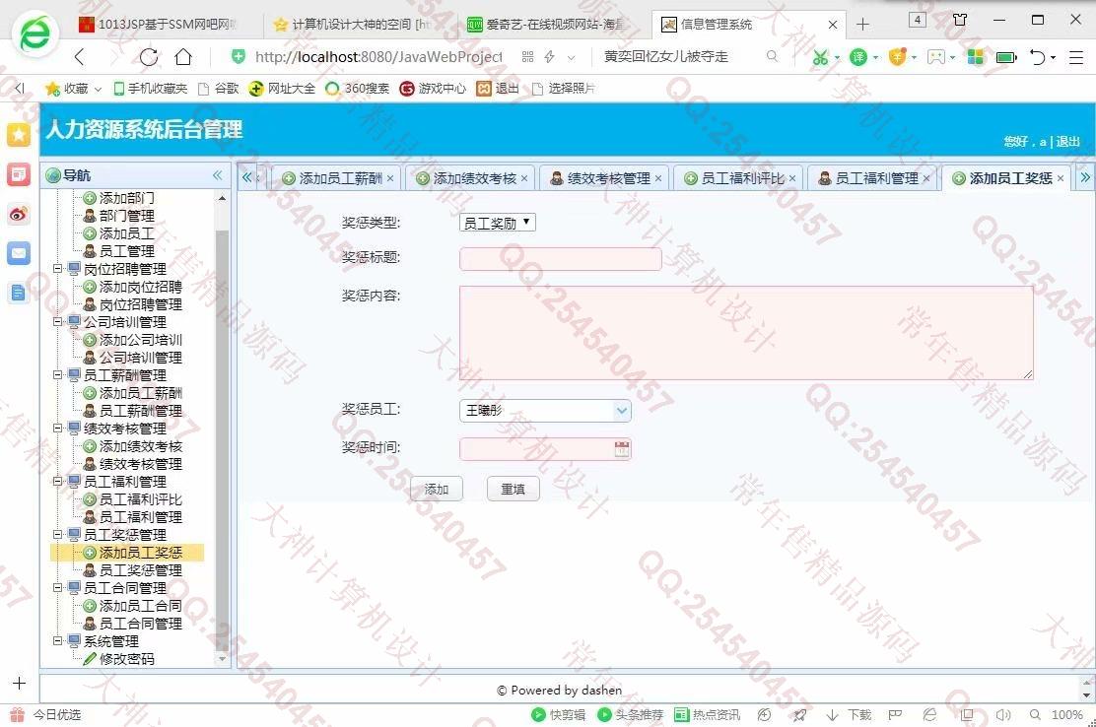Open 员工奖惩管理 list in the tree

tap(141, 569)
